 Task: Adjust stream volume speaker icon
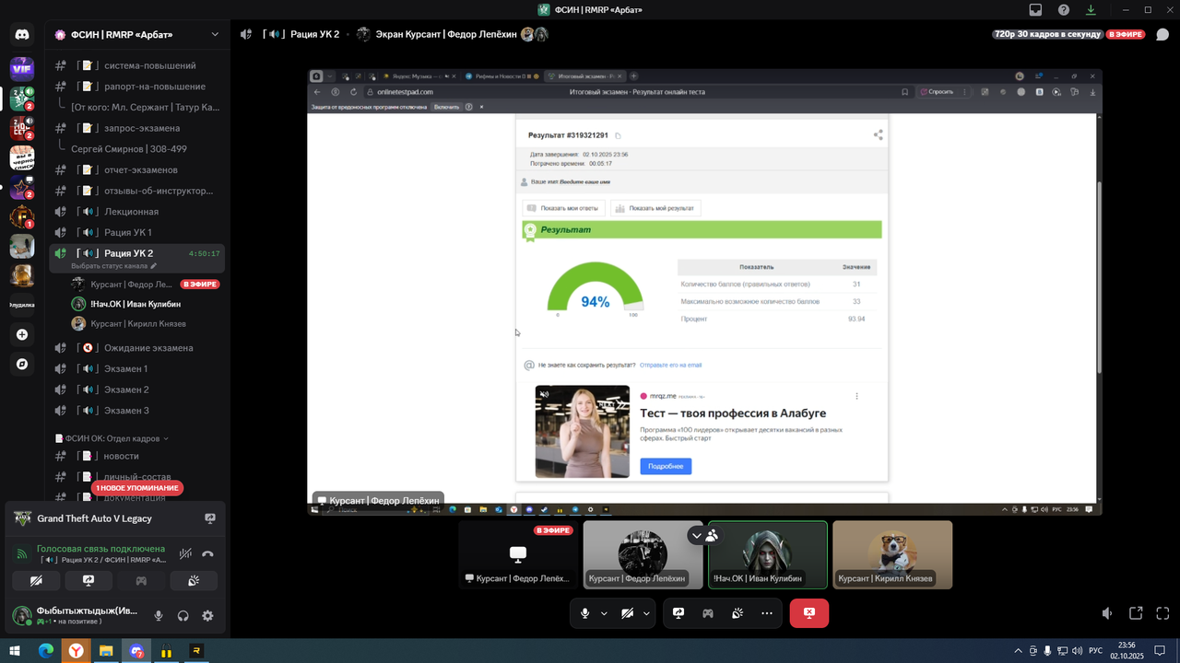[1107, 613]
